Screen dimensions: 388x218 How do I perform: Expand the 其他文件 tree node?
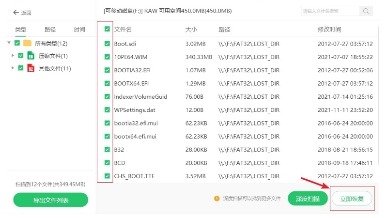(x=13, y=68)
